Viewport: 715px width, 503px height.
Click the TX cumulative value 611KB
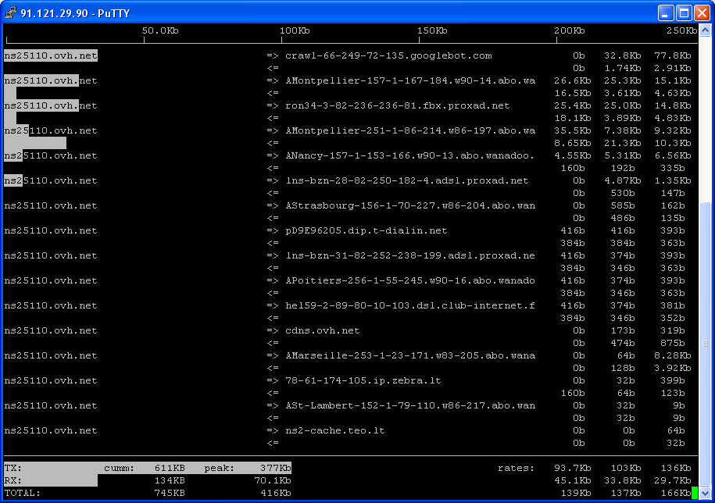pyautogui.click(x=170, y=469)
